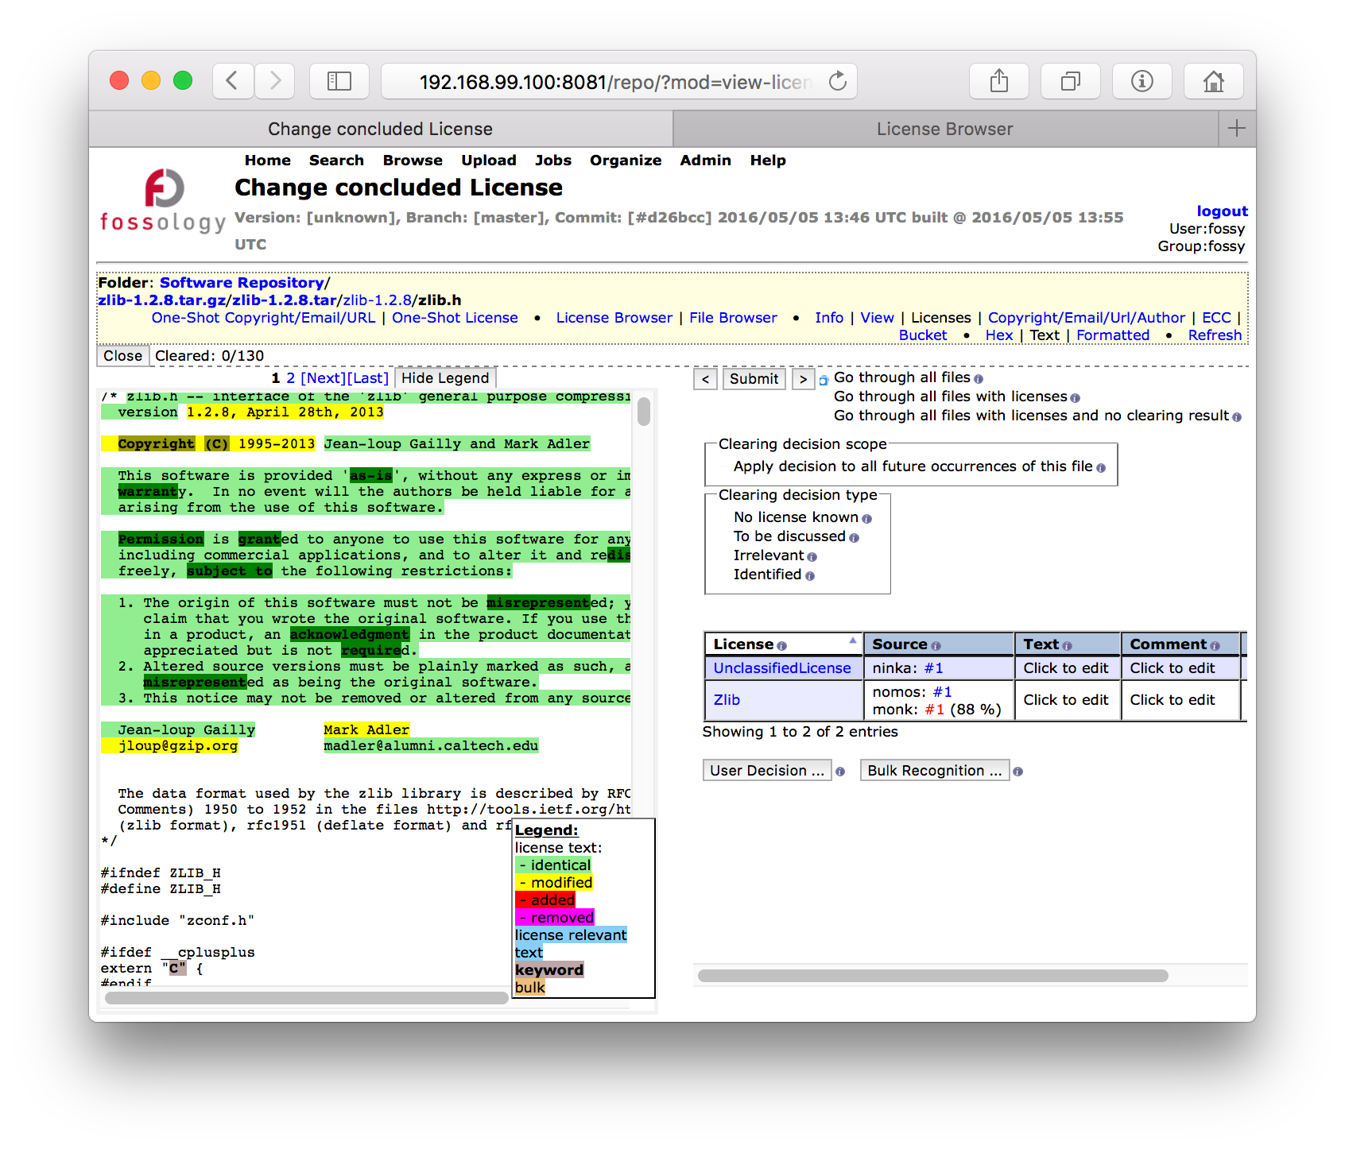This screenshot has height=1149, width=1345.
Task: Enable 'Apply decision to all future occurrences'
Action: coord(913,466)
